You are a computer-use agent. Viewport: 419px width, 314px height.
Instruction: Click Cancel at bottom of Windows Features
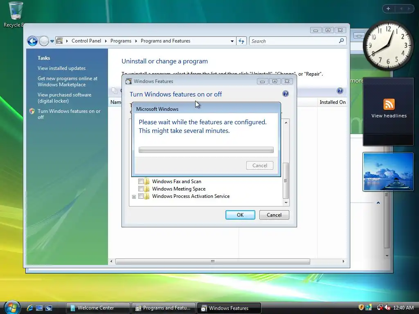(274, 215)
